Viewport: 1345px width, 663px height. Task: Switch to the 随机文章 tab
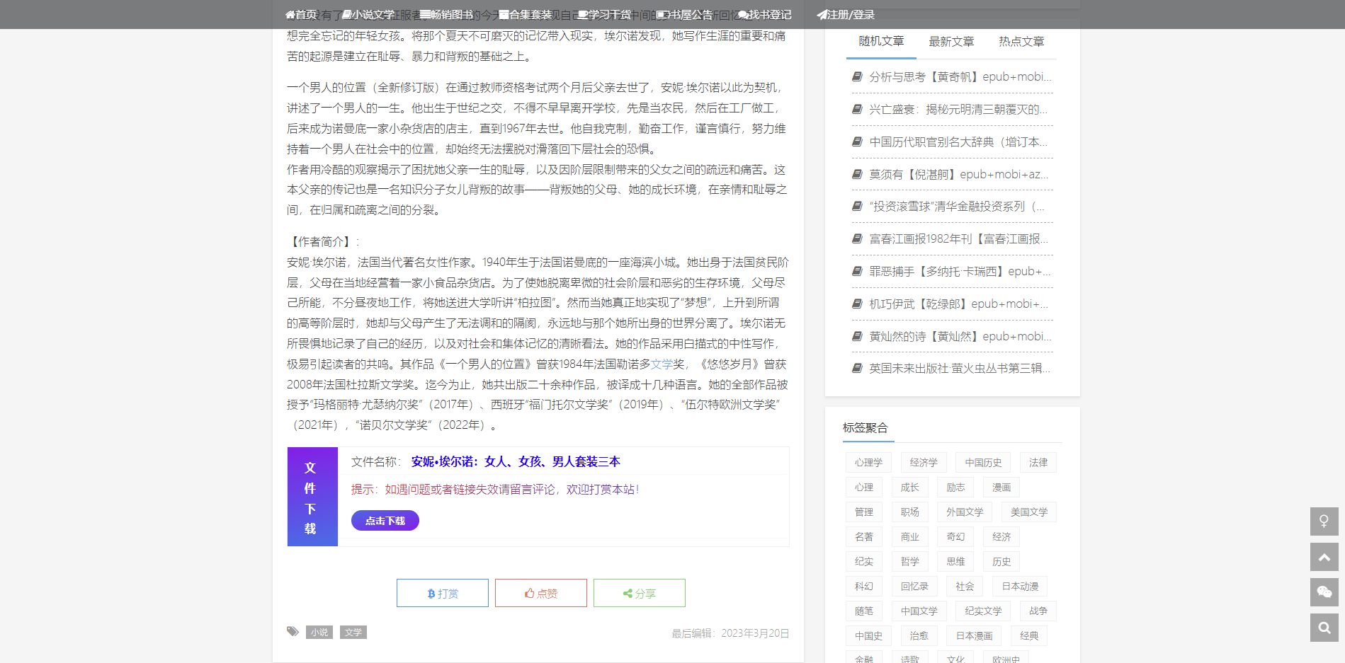point(881,41)
